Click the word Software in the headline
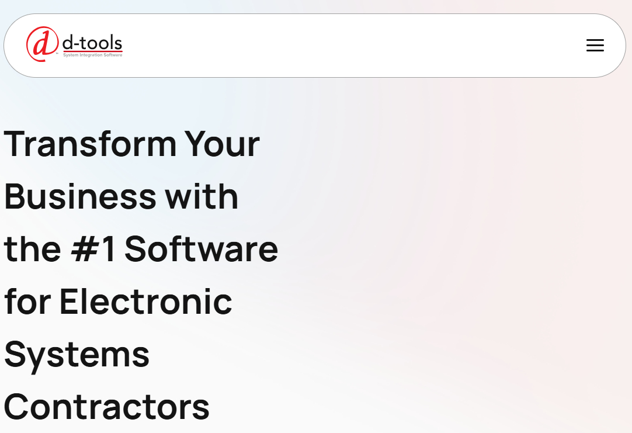The height and width of the screenshot is (433, 632). [x=201, y=249]
